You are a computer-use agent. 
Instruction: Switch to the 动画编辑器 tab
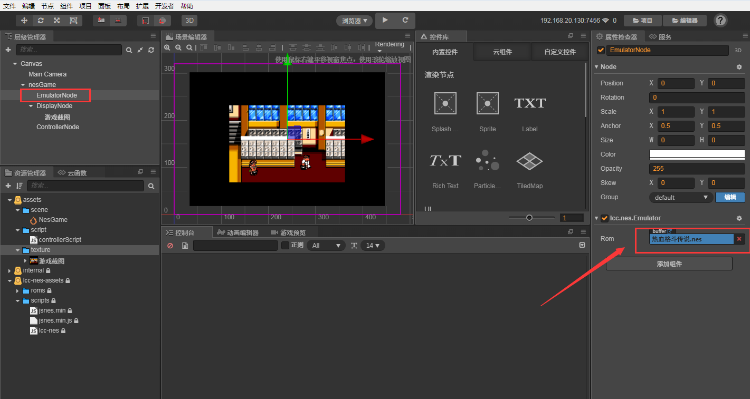(238, 232)
